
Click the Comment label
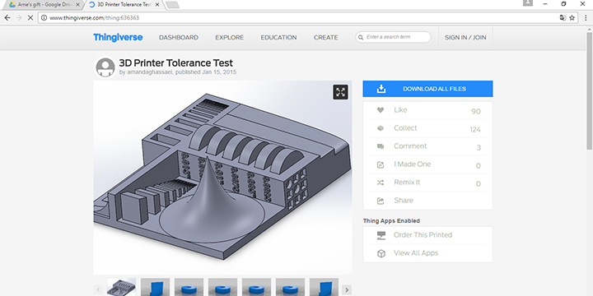point(410,146)
